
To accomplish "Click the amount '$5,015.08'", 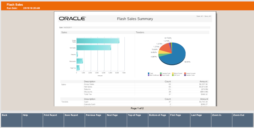I will pos(204,87).
